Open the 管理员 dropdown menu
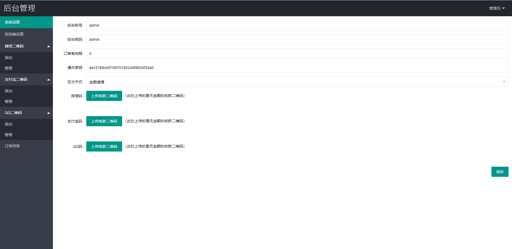The image size is (512, 249). [497, 8]
